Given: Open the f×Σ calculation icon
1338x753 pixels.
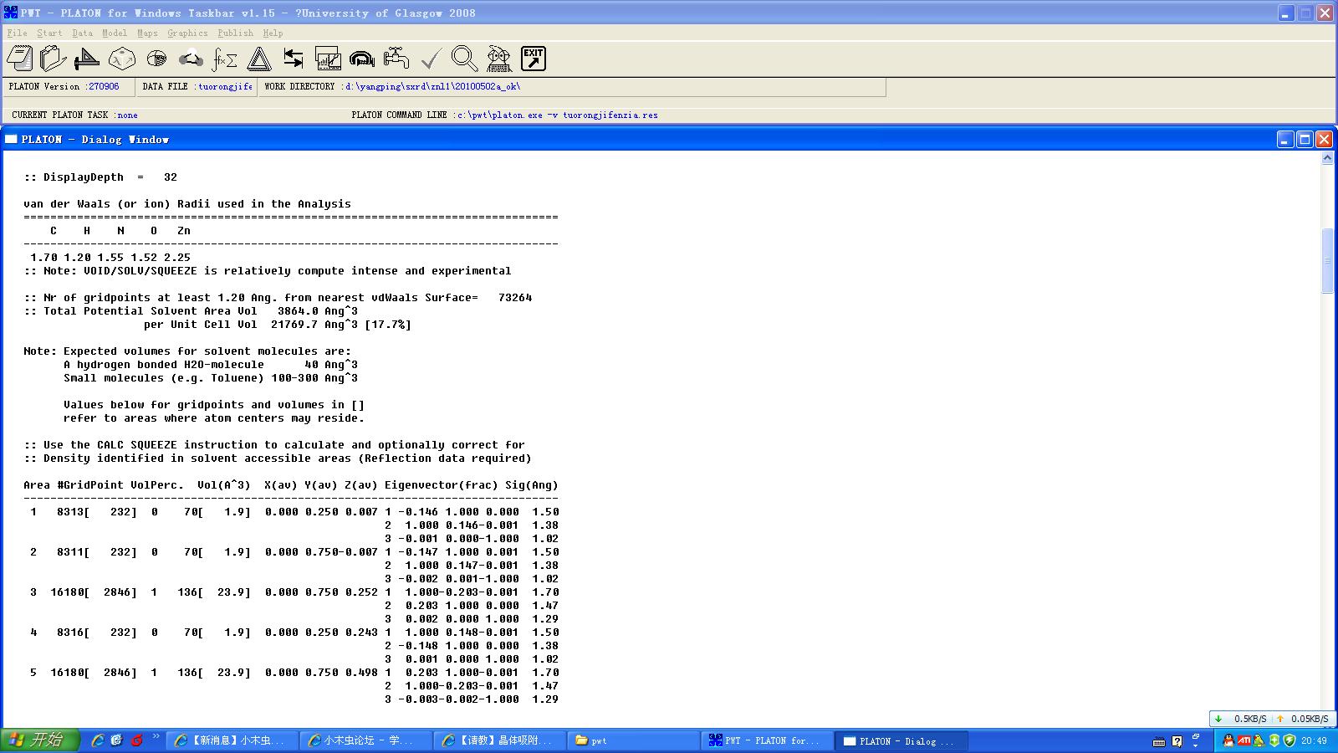Looking at the screenshot, I should pos(225,59).
